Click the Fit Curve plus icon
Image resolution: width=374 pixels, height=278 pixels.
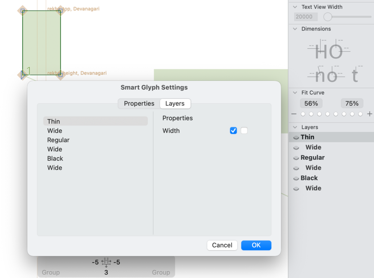370,114
